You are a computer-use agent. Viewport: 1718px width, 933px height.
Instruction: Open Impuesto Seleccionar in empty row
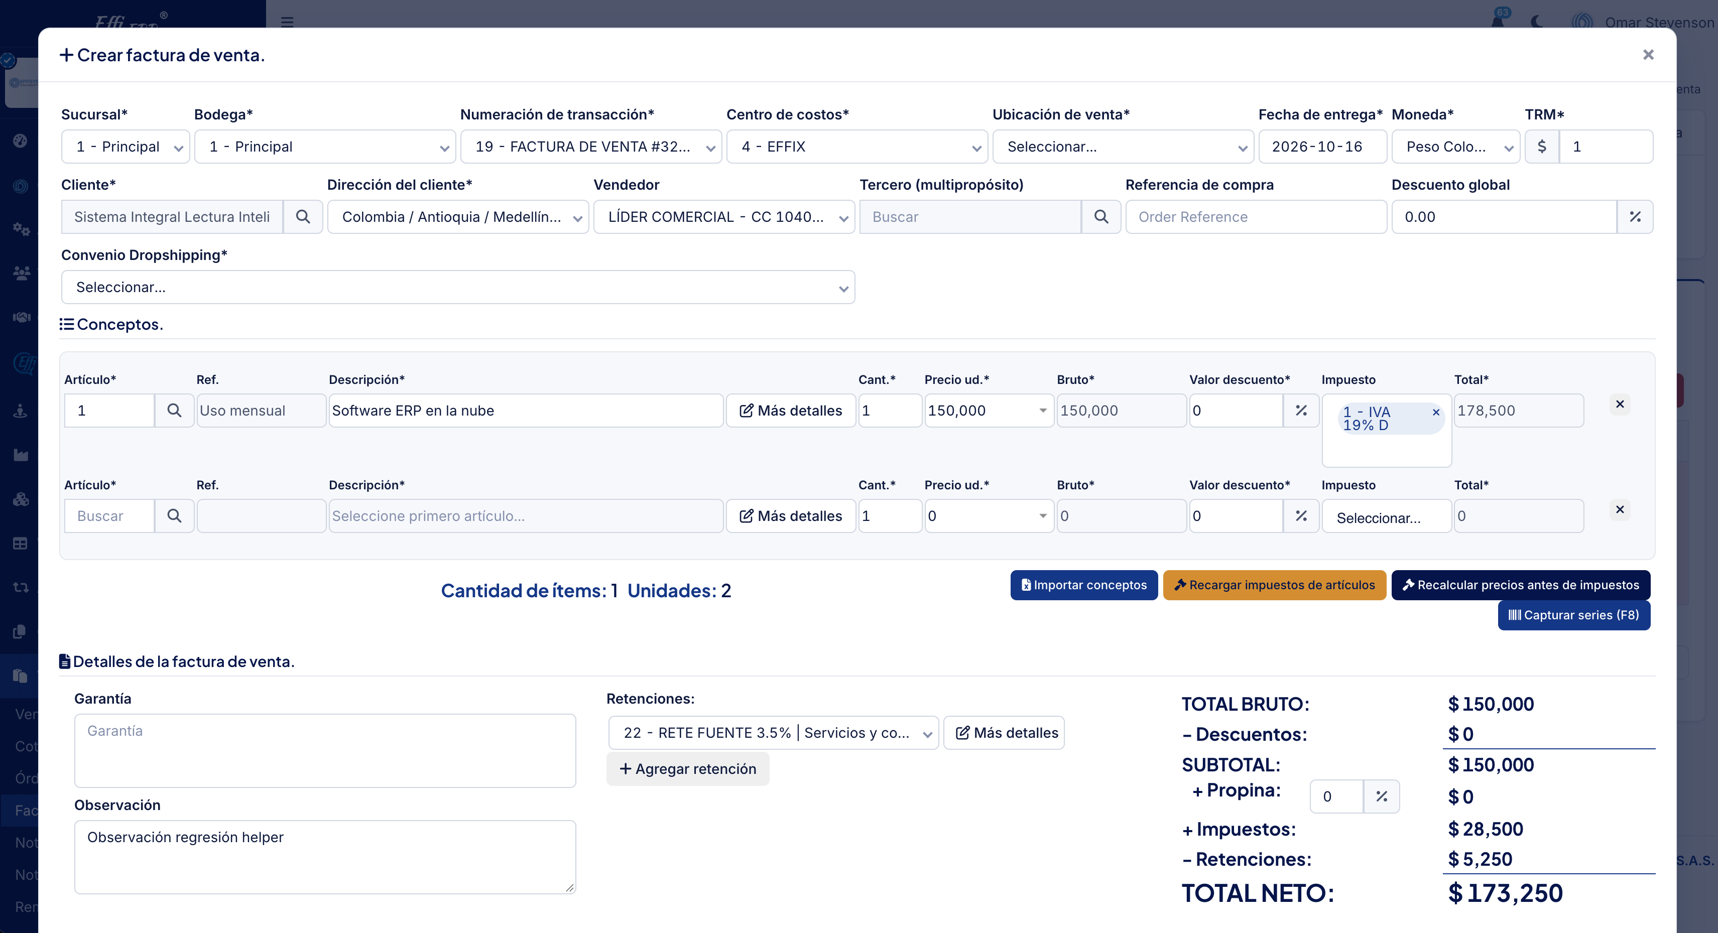tap(1387, 517)
